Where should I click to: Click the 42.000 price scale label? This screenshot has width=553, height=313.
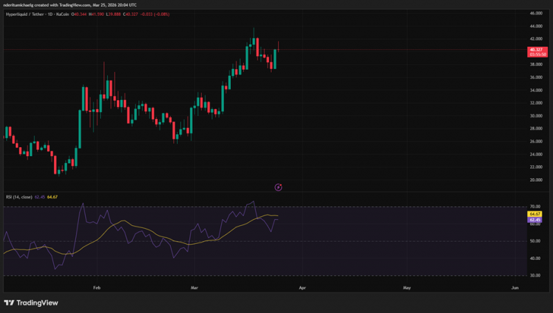[x=536, y=39]
